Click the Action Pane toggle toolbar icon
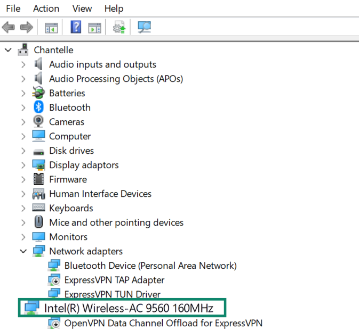Screen dimensions: 359x331 tap(94, 28)
